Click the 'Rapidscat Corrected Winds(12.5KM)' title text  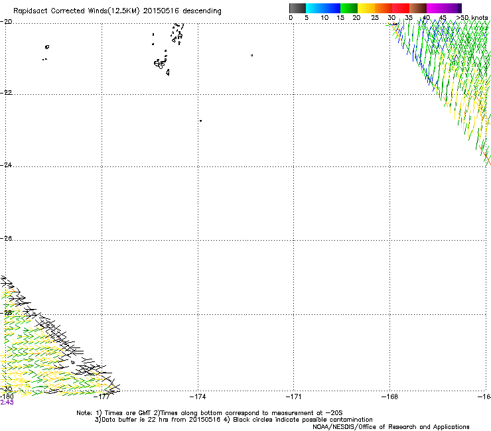click(x=76, y=11)
